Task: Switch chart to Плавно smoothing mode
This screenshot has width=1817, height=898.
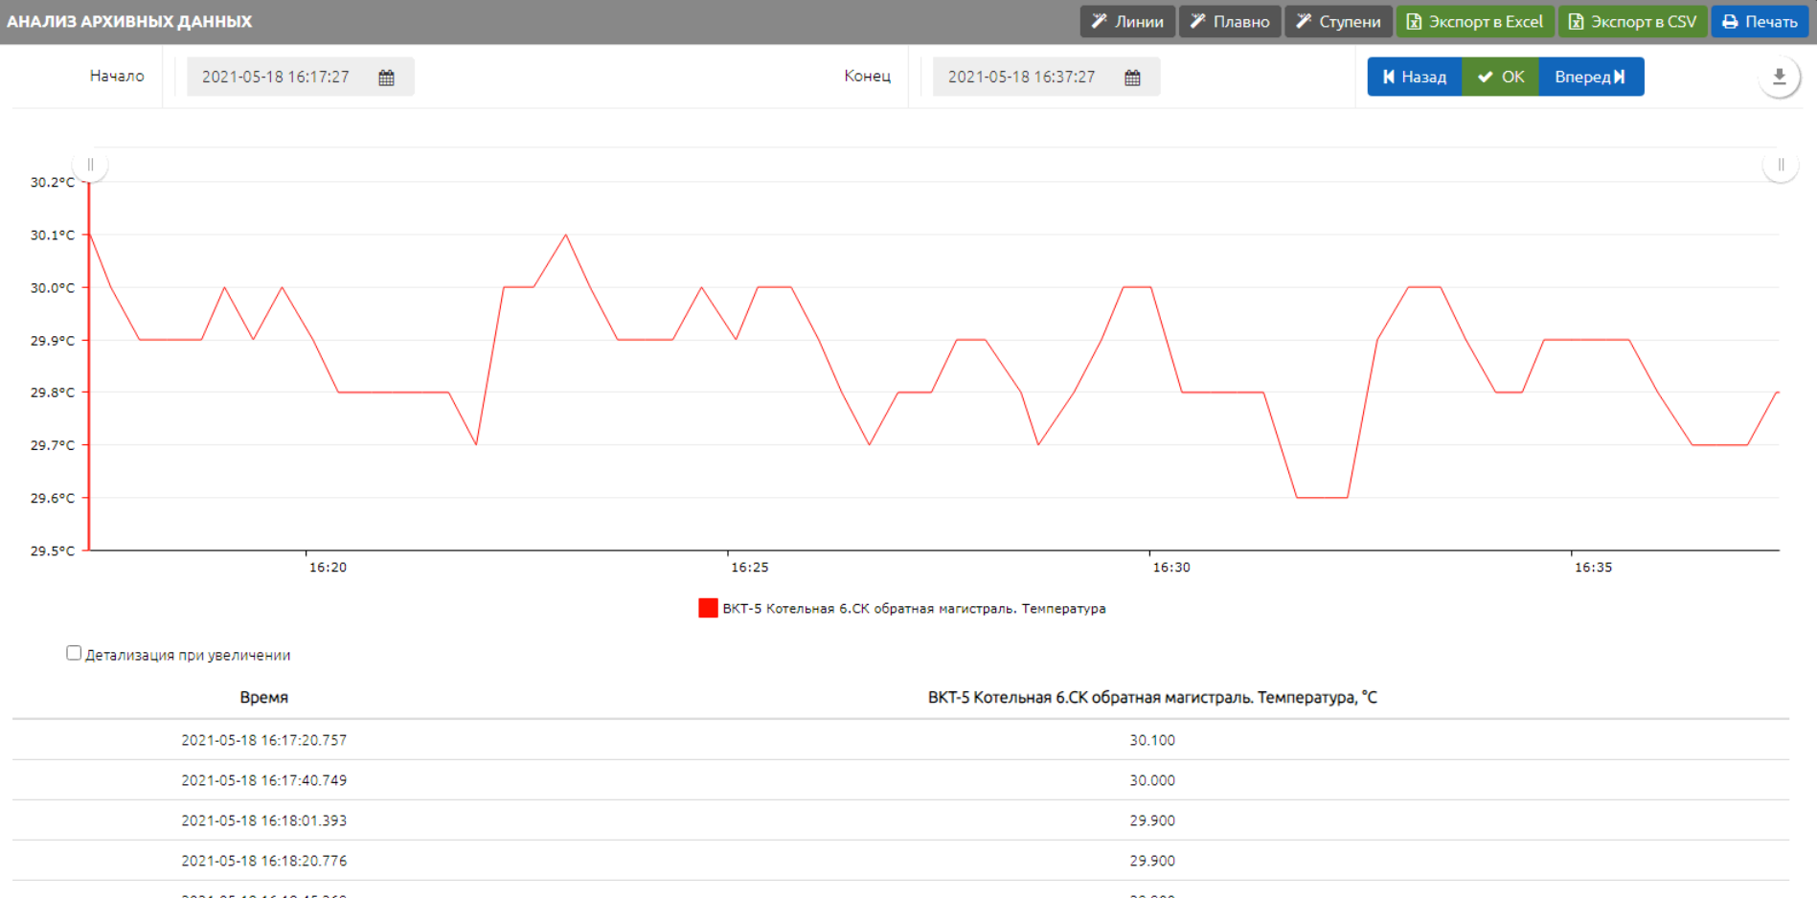Action: (x=1230, y=21)
